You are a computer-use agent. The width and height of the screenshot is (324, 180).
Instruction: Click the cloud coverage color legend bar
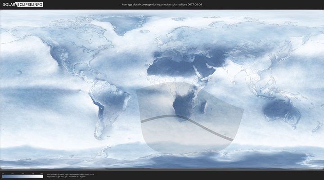22,176
